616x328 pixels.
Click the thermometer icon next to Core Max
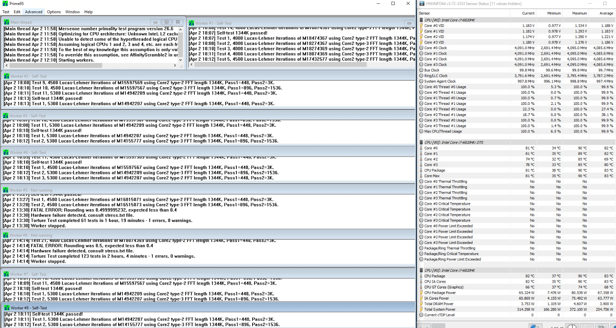tap(421, 176)
